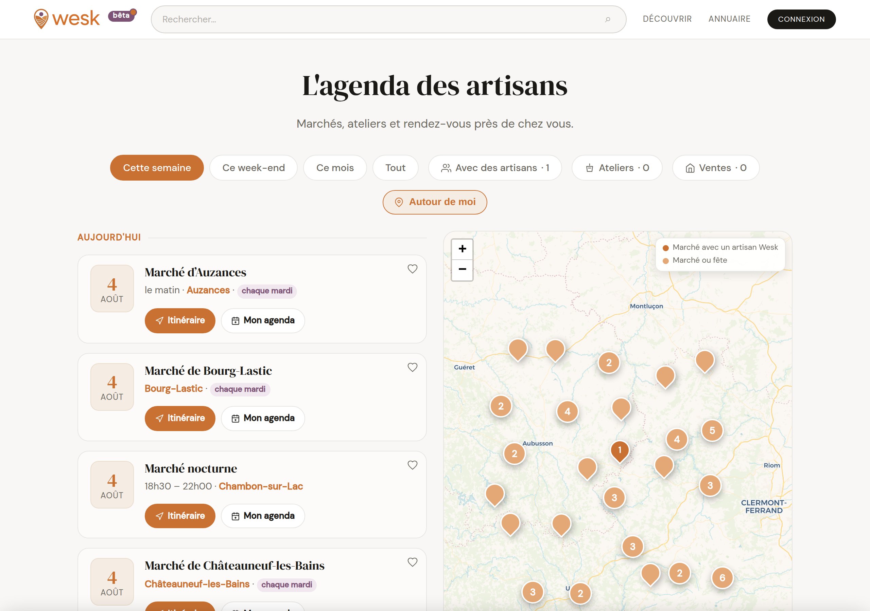Click the AUJOURD'HUI section heading
870x611 pixels.
[109, 237]
